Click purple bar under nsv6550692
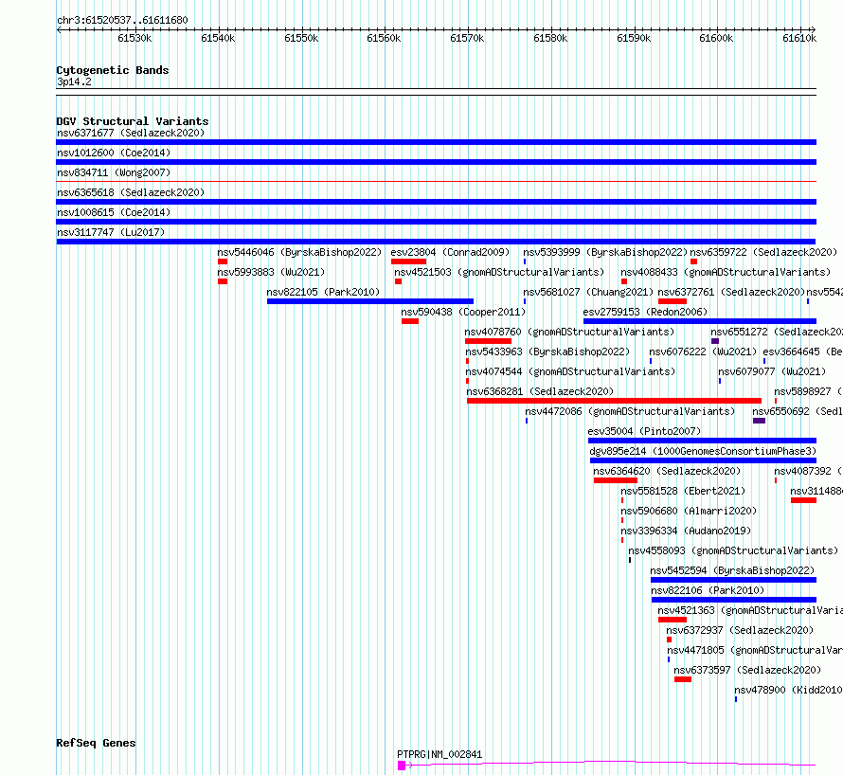843x775 pixels. (759, 421)
